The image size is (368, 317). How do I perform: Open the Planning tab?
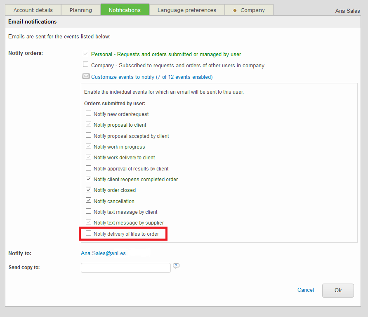tap(81, 10)
